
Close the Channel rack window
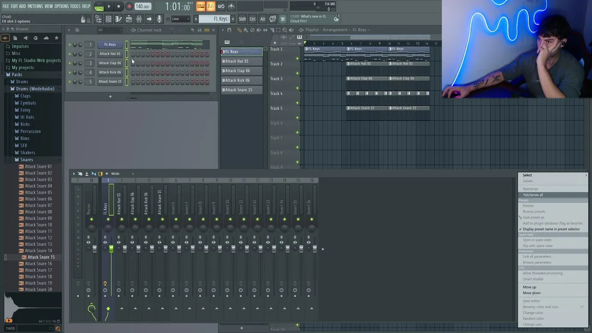point(213,30)
